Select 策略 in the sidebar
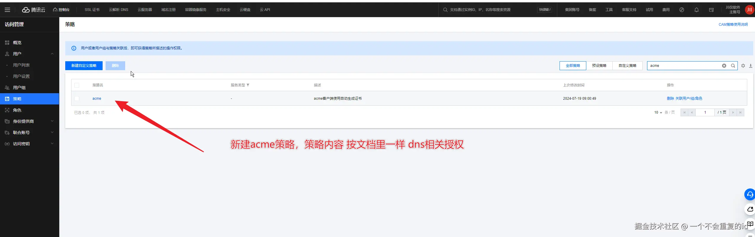 pyautogui.click(x=29, y=99)
